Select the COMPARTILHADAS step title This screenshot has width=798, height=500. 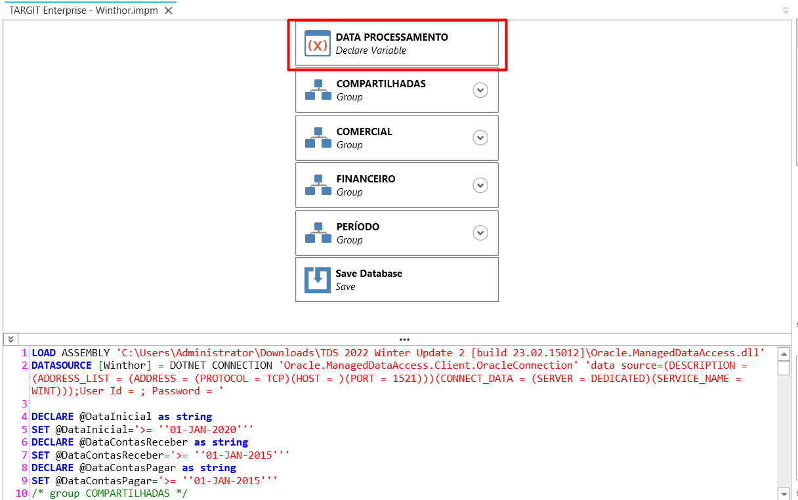(x=381, y=84)
